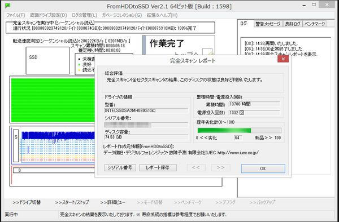Close the 完全スキャン レポート dialog
Screen dimensions: 339x222
pyautogui.click(x=283, y=59)
